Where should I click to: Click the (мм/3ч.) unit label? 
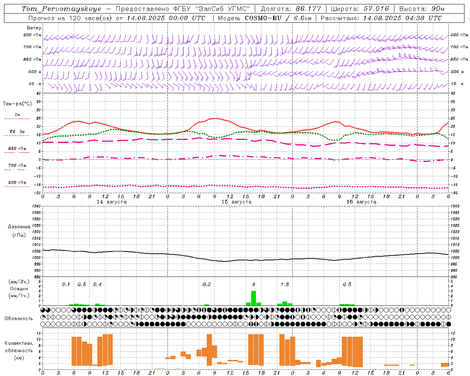click(19, 282)
